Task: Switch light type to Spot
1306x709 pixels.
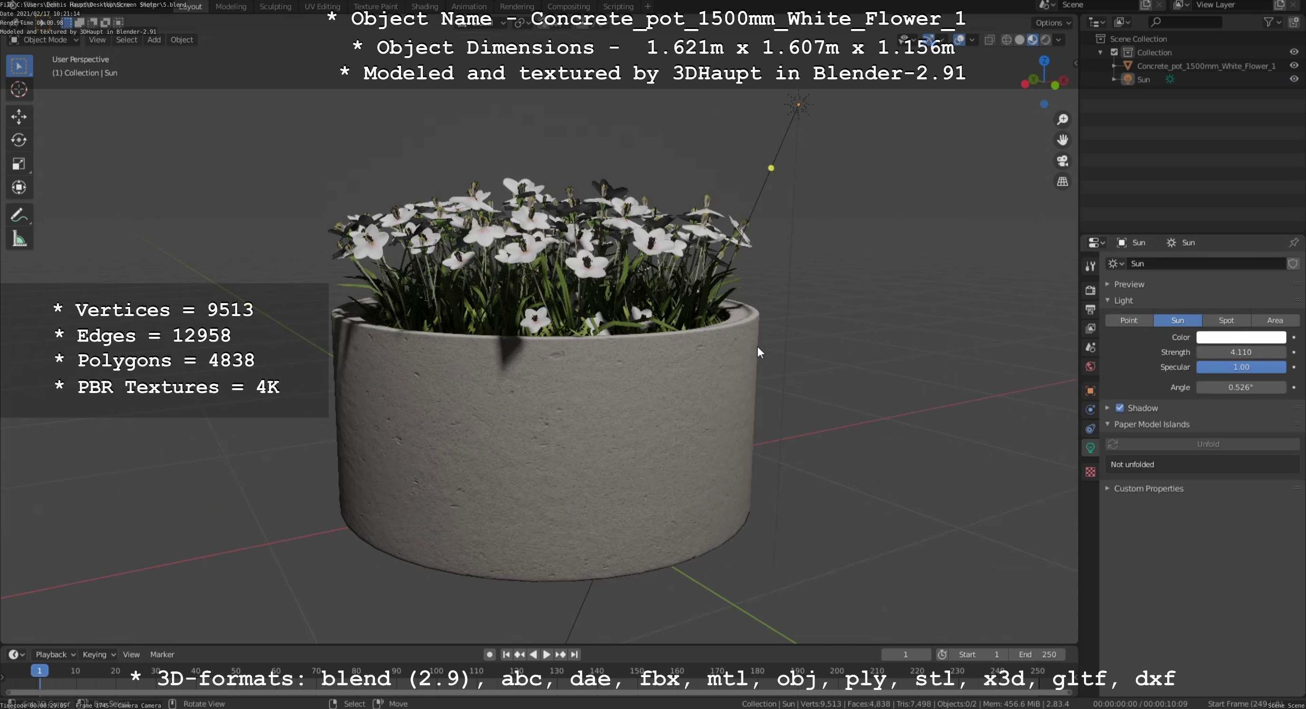Action: (1226, 320)
